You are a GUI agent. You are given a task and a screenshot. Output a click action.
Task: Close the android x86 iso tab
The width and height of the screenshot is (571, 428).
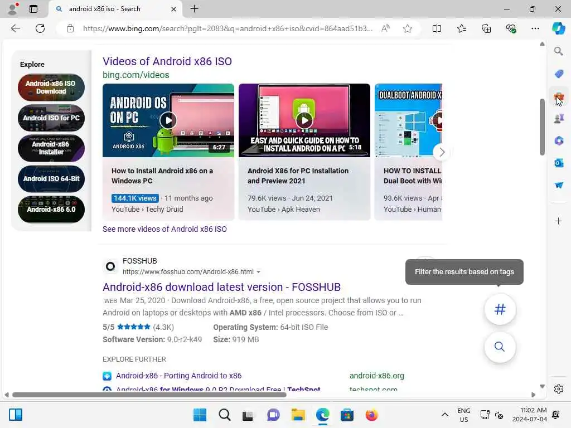pos(174,9)
